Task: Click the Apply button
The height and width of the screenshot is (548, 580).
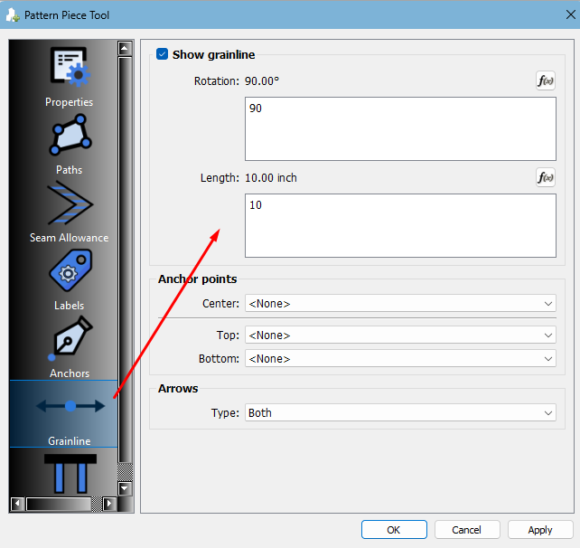Action: [x=540, y=530]
